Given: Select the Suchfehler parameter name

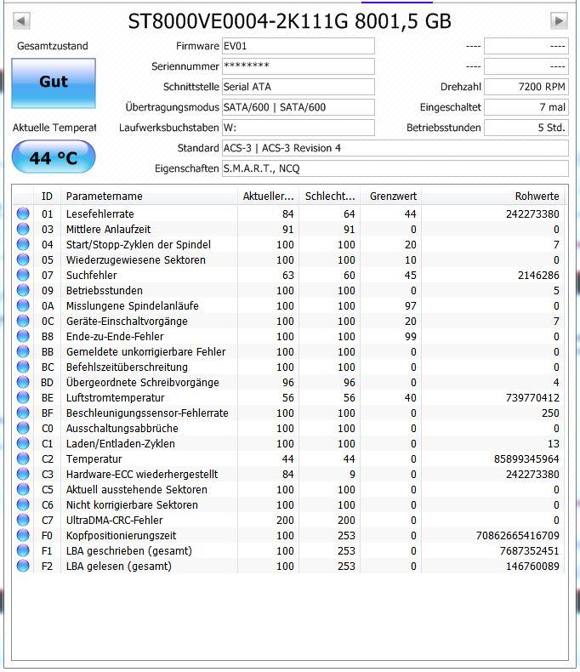Looking at the screenshot, I should click(91, 275).
